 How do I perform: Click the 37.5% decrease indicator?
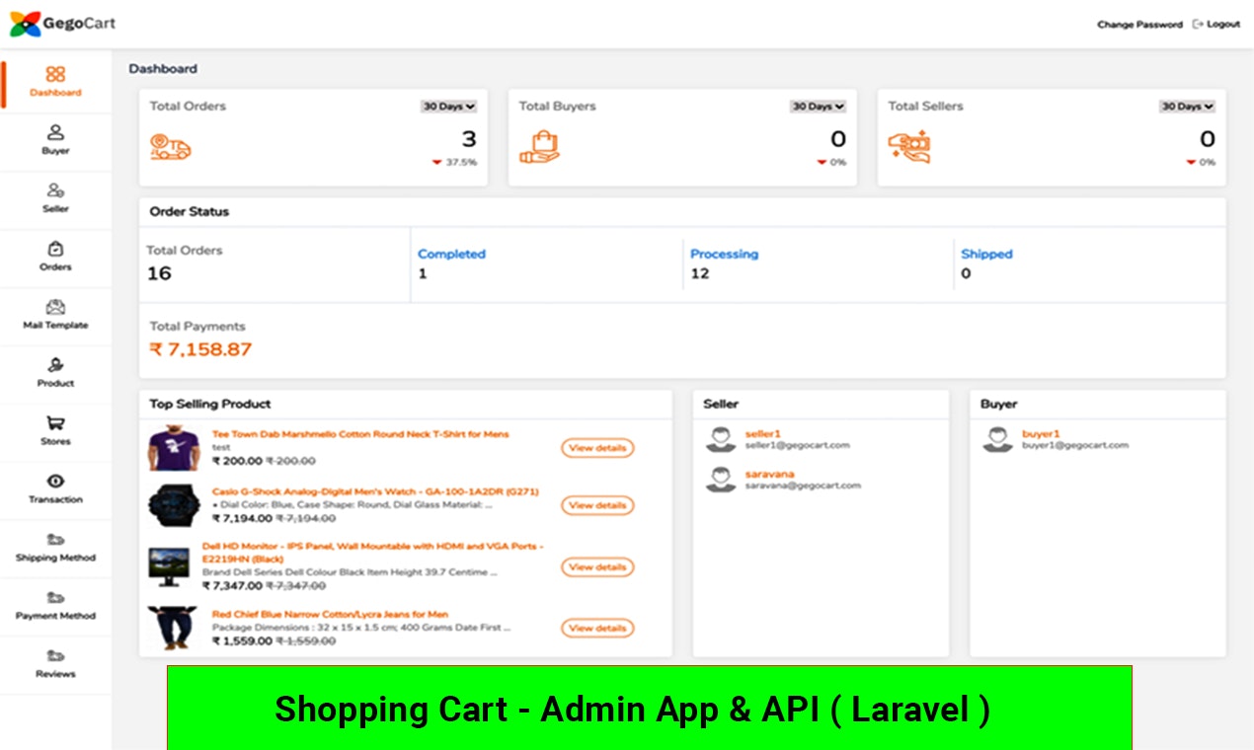455,162
